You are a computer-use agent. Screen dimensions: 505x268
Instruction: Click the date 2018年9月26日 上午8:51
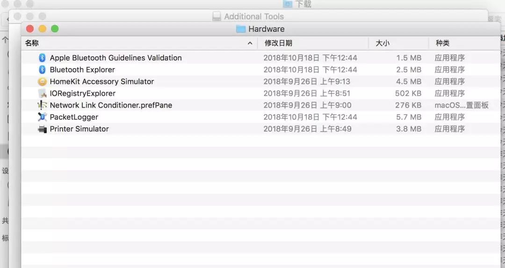coord(307,94)
